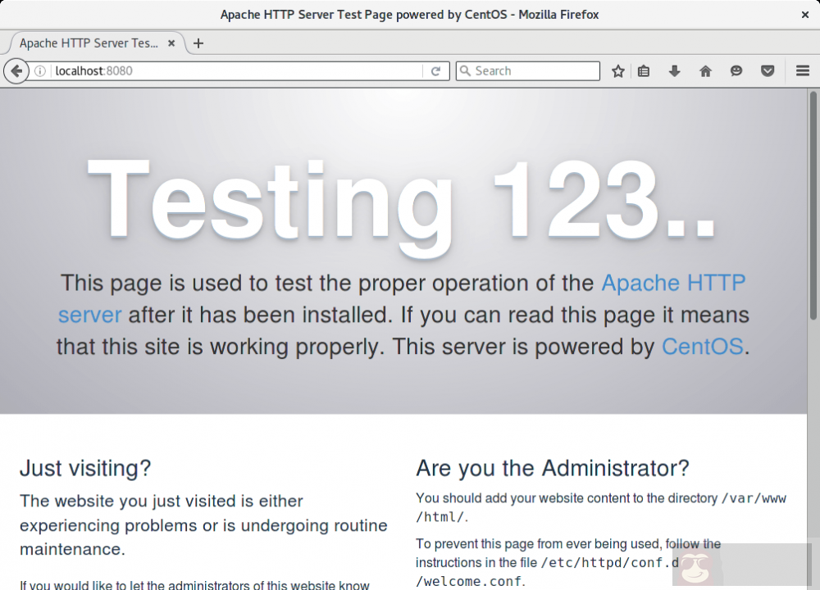
Task: Bookmark this page with the star icon
Action: (x=618, y=71)
